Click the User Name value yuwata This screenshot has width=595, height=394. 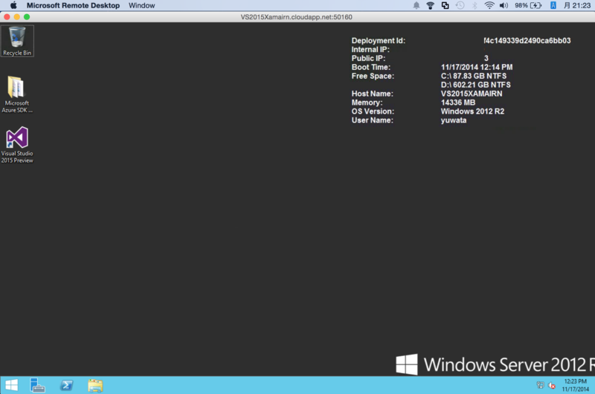[x=454, y=120]
